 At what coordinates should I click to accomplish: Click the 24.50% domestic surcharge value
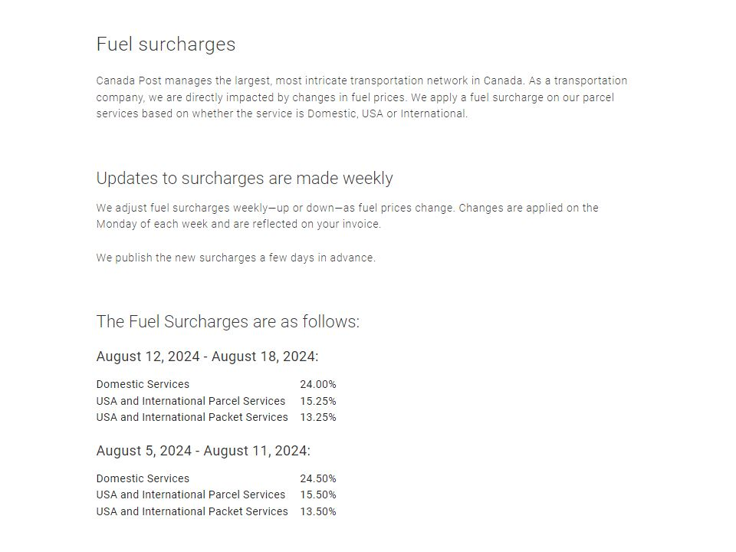[x=318, y=478]
